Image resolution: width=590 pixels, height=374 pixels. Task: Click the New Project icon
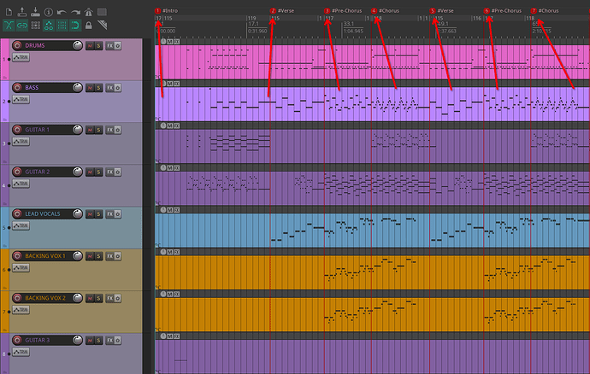click(x=9, y=11)
